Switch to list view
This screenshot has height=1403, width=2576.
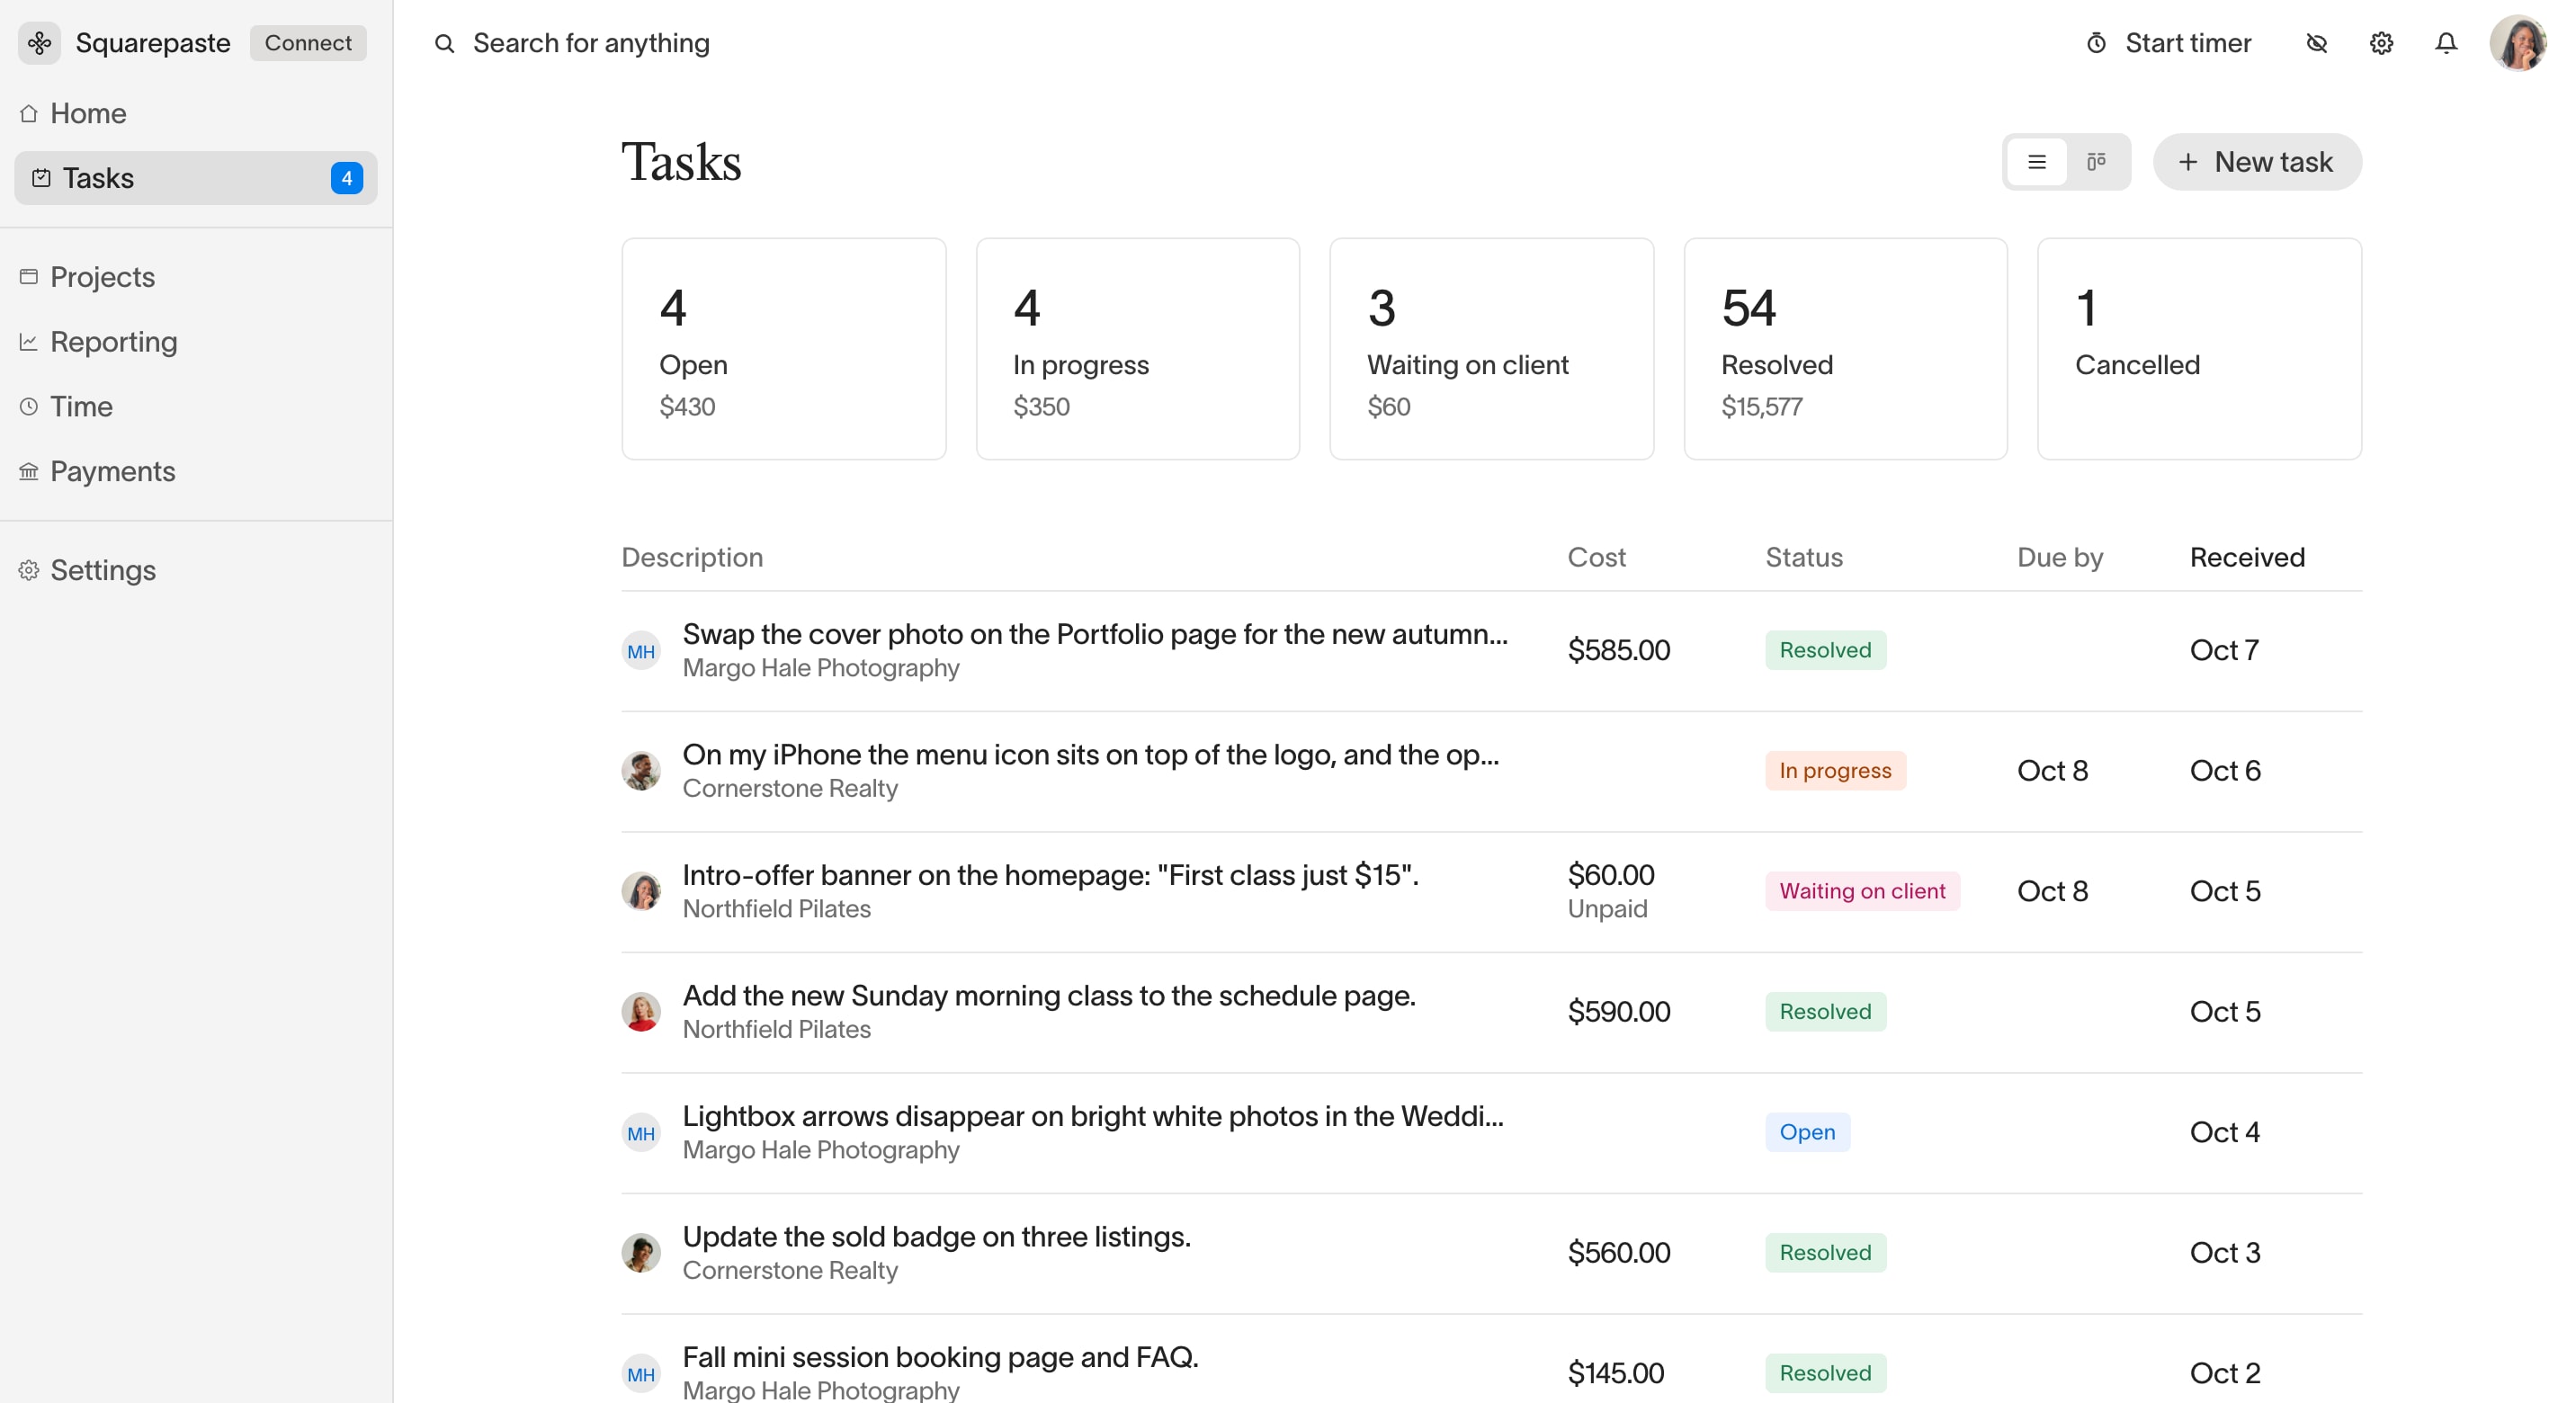2037,162
